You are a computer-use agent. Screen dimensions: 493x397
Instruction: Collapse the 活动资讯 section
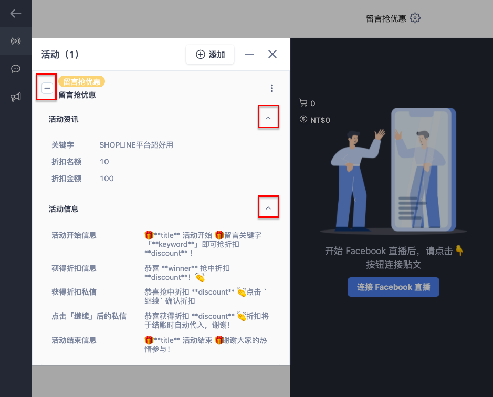pyautogui.click(x=268, y=118)
